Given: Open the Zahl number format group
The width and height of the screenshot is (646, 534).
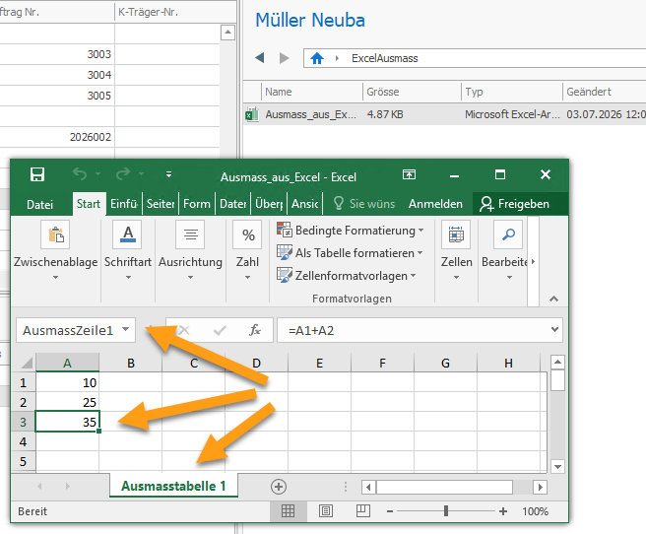Looking at the screenshot, I should tap(247, 251).
